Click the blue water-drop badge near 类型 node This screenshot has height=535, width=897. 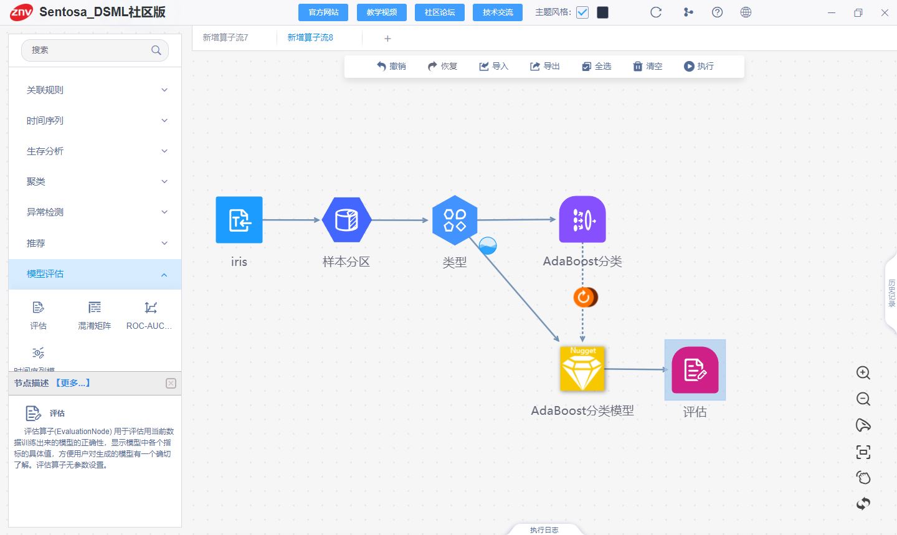pos(488,245)
